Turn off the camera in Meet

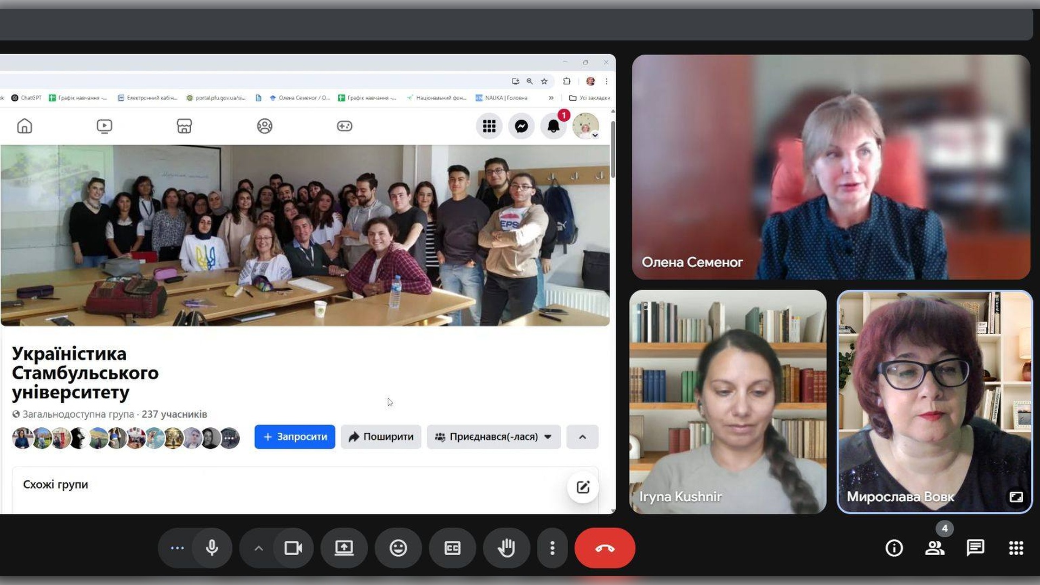point(293,548)
